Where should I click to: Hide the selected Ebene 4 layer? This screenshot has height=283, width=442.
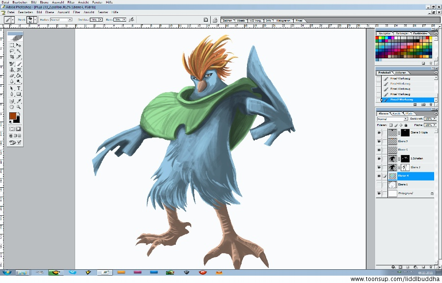click(379, 176)
